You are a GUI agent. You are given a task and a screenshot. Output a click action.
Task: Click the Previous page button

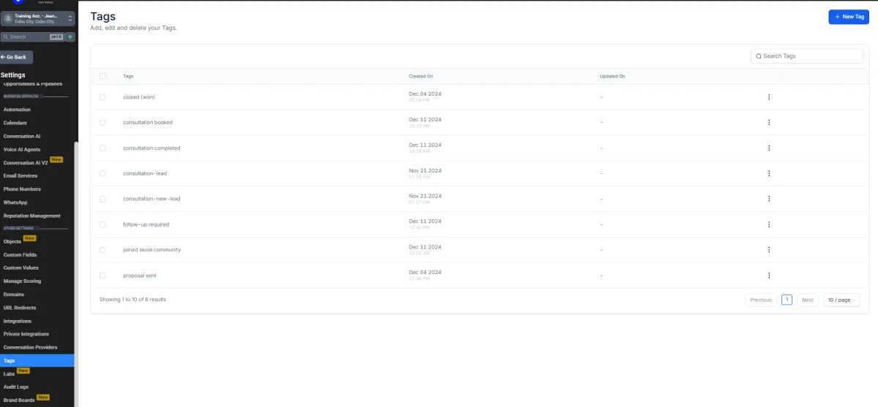(761, 300)
